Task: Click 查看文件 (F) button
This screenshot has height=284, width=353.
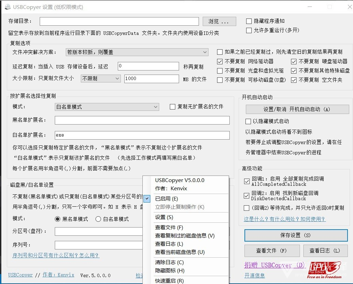Action: pyautogui.click(x=272, y=251)
